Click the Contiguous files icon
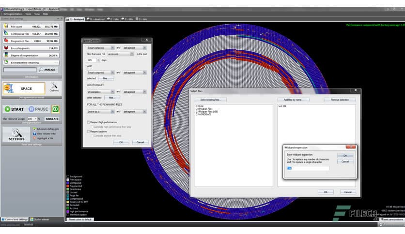Image resolution: width=405 pixels, height=234 pixels. coord(6,33)
